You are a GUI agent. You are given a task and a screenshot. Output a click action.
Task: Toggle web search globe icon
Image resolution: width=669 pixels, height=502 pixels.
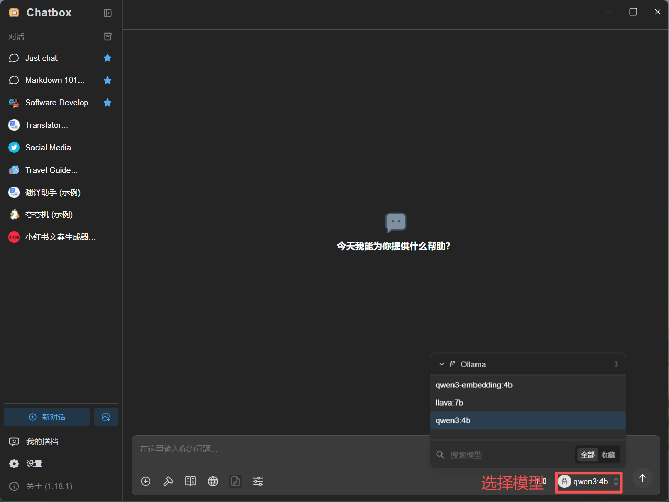click(x=213, y=482)
